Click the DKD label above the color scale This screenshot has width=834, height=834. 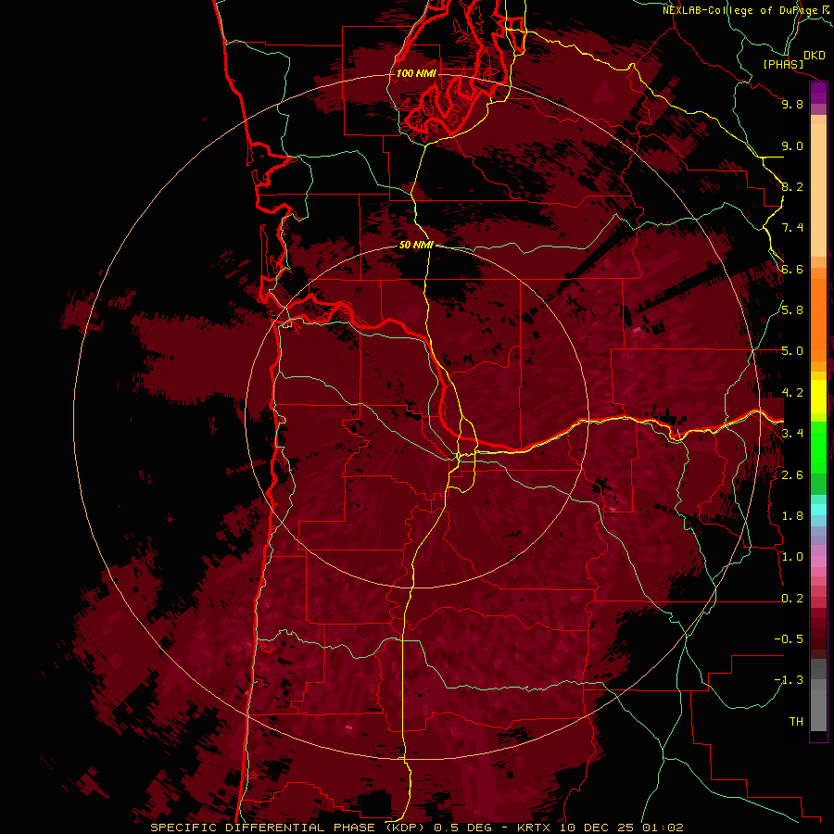[x=814, y=56]
